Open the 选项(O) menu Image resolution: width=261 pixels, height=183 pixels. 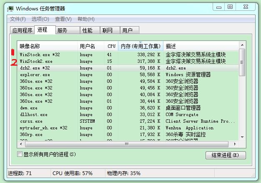click(x=40, y=19)
